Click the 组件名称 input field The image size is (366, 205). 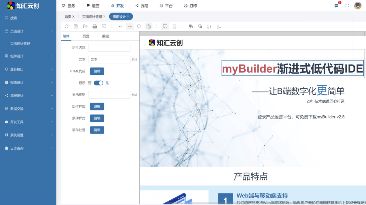click(x=109, y=48)
